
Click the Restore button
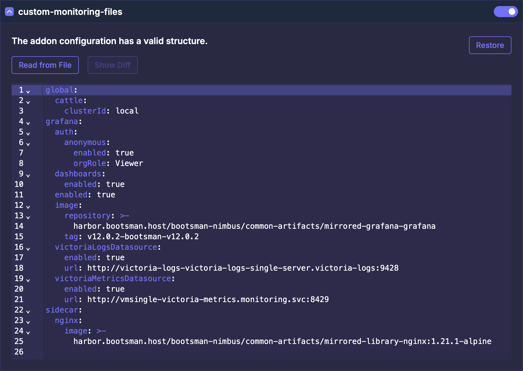point(490,45)
